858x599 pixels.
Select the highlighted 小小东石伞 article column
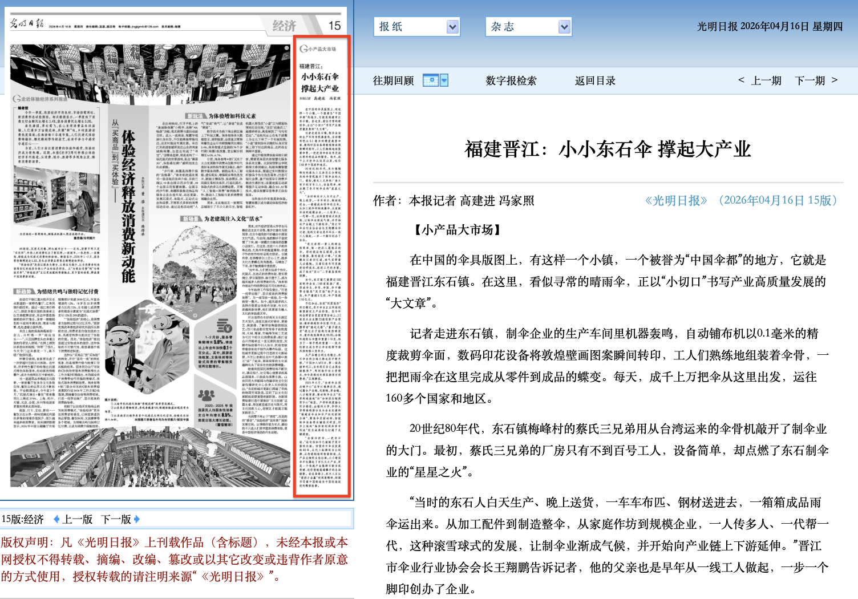point(321,267)
